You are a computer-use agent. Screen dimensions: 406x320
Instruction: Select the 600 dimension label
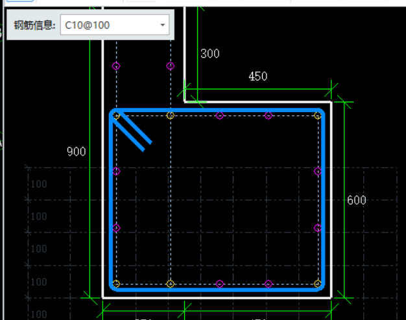click(356, 200)
